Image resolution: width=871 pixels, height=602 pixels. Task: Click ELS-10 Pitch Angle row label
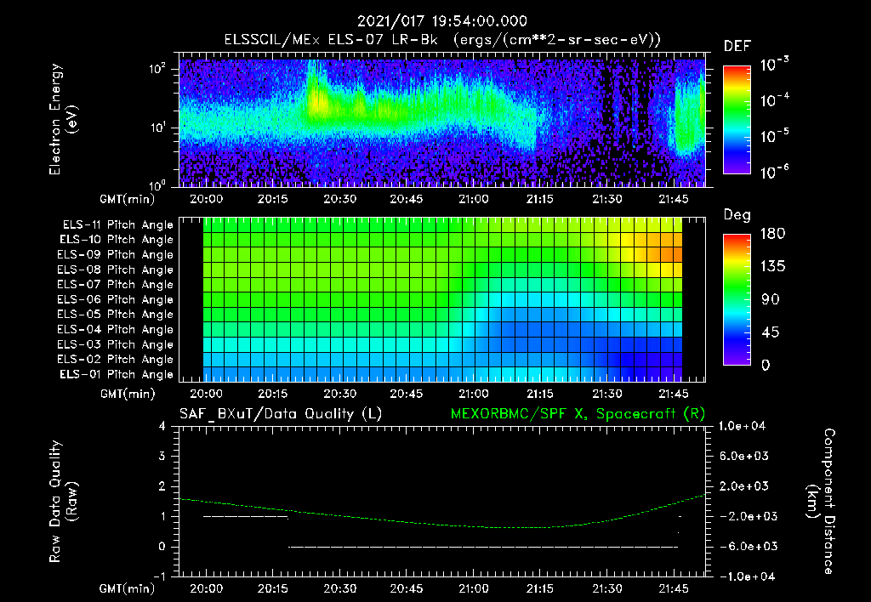click(116, 240)
